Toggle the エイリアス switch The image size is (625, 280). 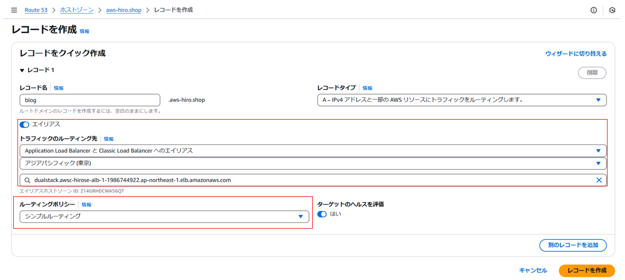coord(24,124)
